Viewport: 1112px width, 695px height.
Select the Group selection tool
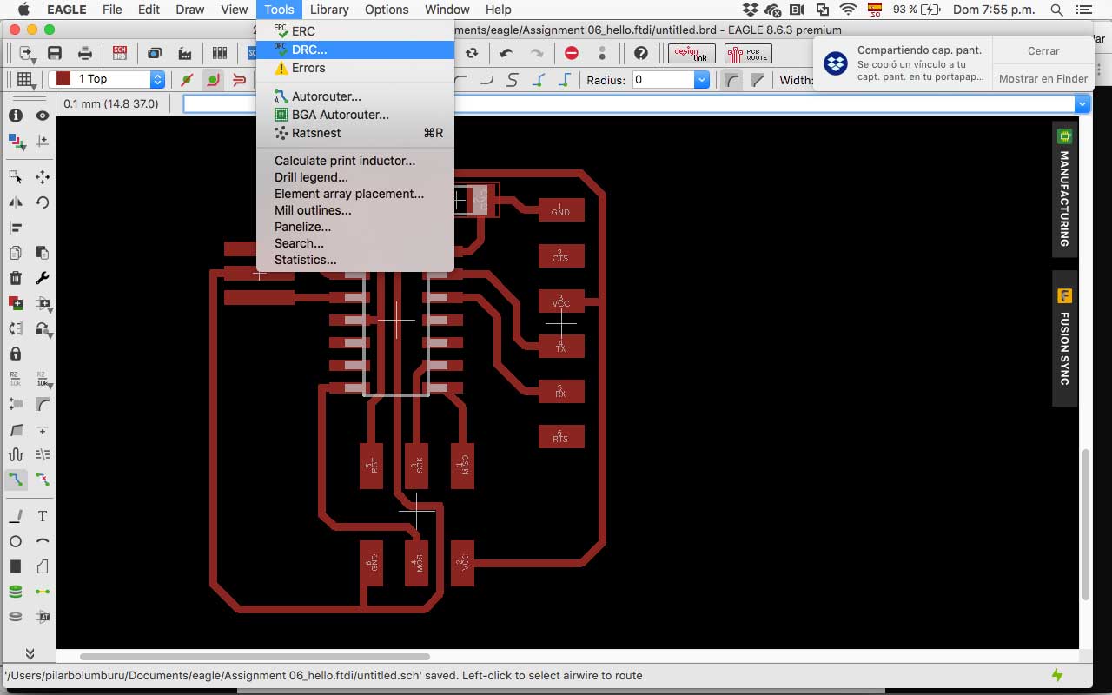[16, 176]
